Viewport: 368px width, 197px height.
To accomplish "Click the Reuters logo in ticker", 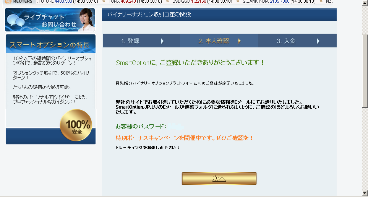I will (19, 2).
